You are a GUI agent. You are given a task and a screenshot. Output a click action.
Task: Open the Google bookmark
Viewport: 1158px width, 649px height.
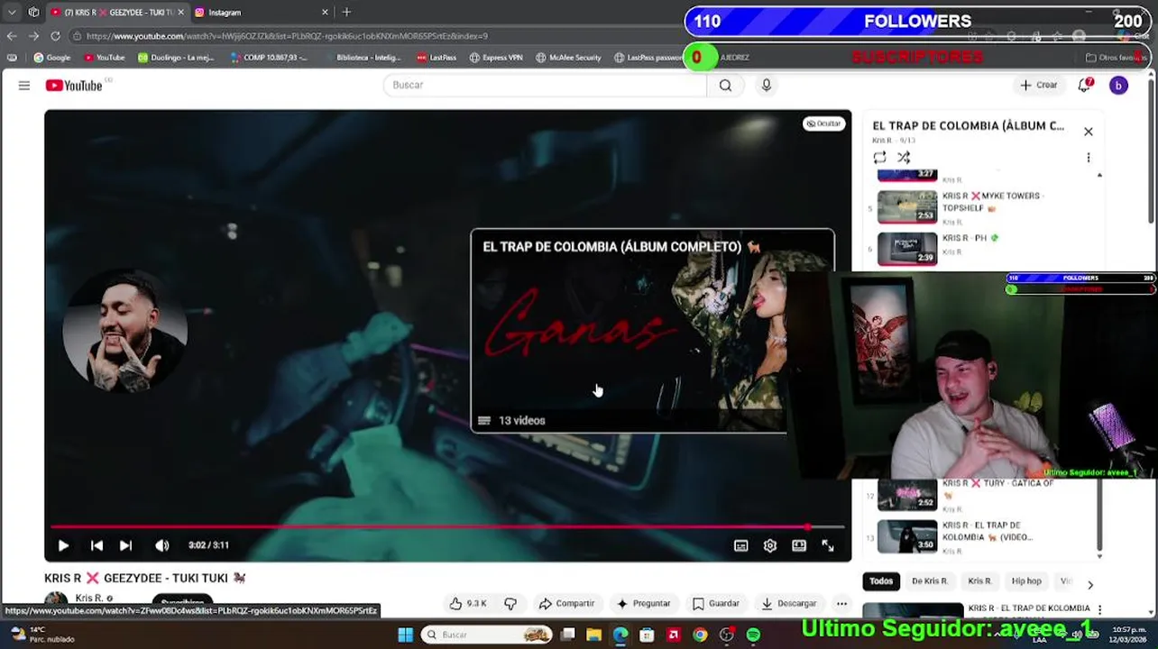[52, 58]
